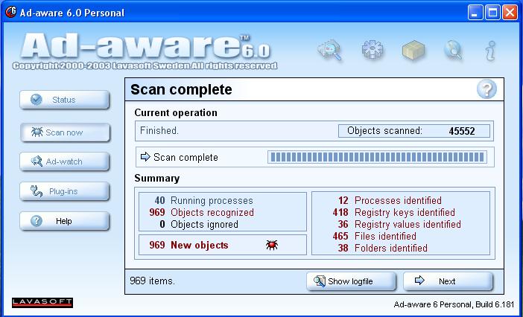The image size is (523, 317).
Task: Click the scan progress bar
Action: (377, 157)
